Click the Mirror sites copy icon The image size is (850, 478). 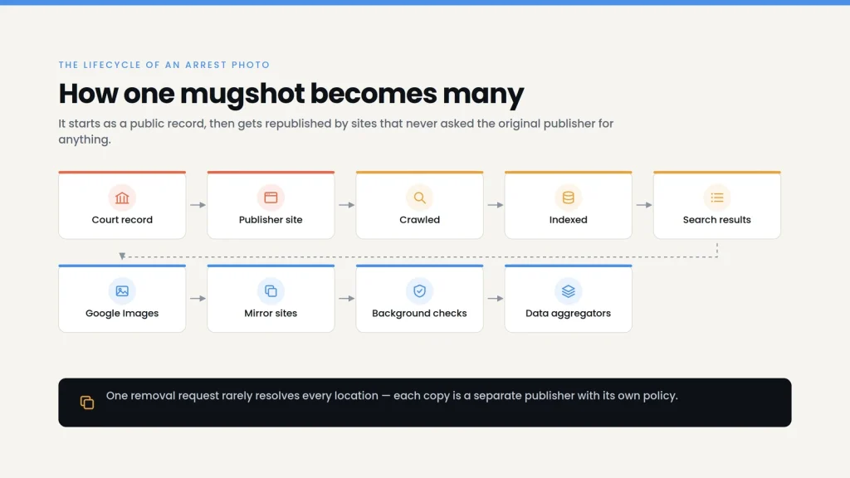[271, 291]
